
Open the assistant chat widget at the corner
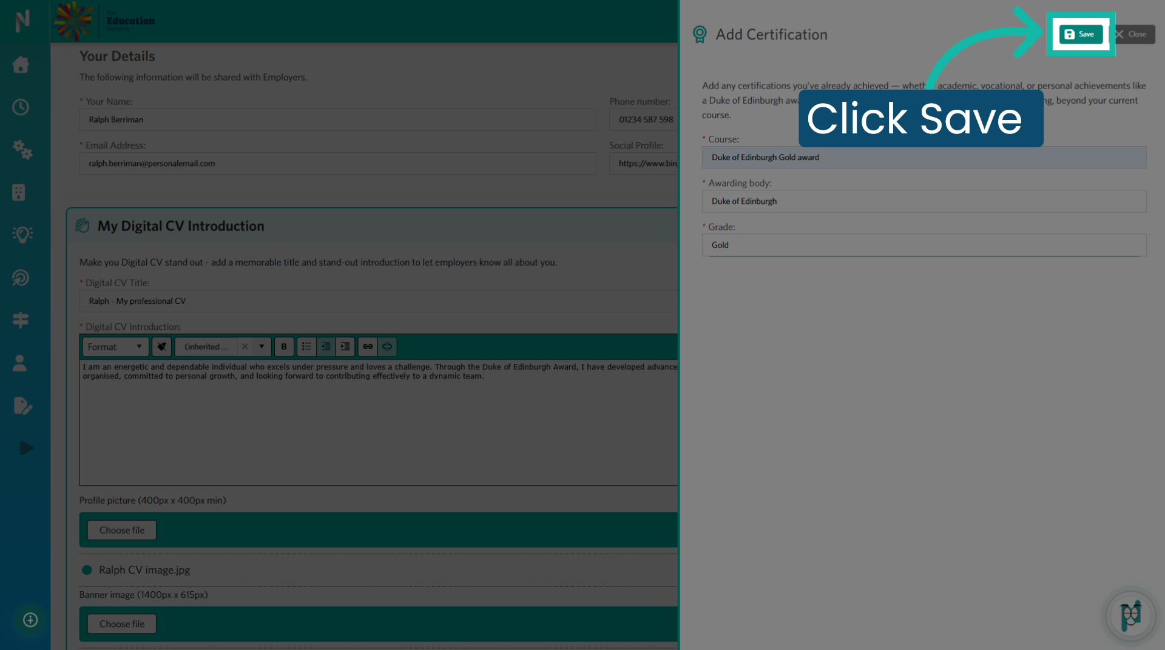[1130, 615]
